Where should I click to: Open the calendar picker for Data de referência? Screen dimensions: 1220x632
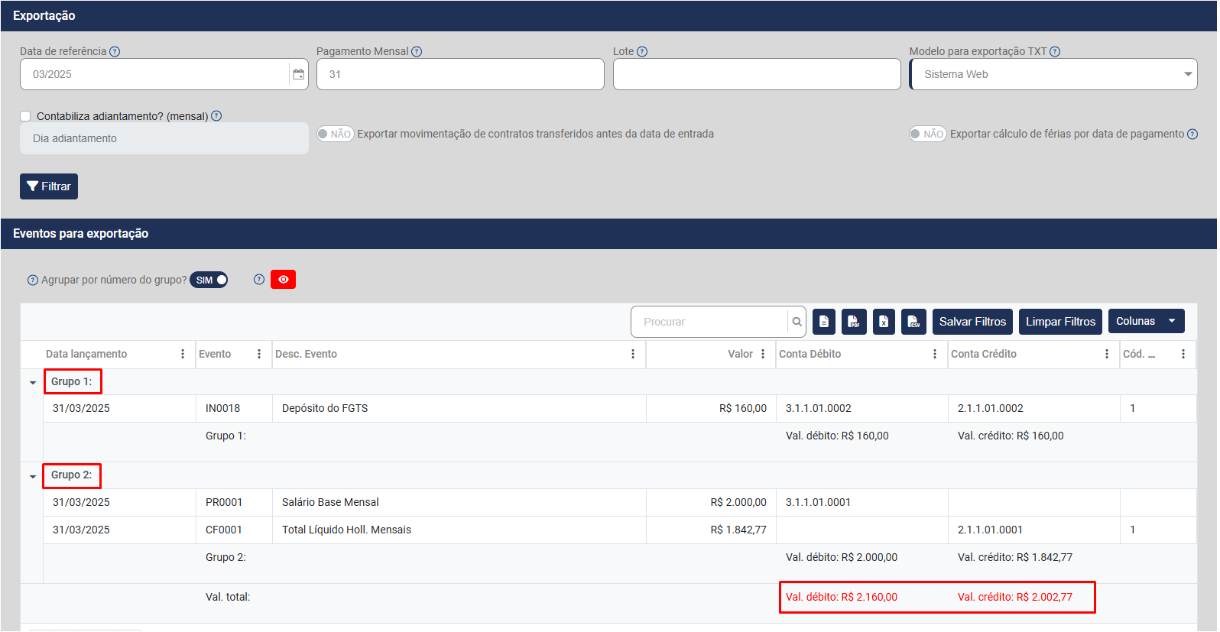point(298,74)
